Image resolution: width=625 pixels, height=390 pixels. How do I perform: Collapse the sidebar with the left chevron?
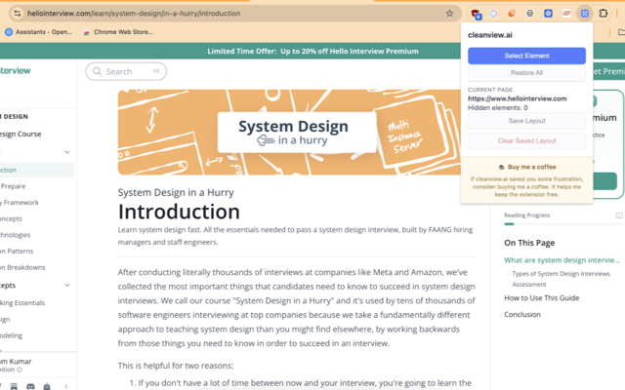point(66,386)
